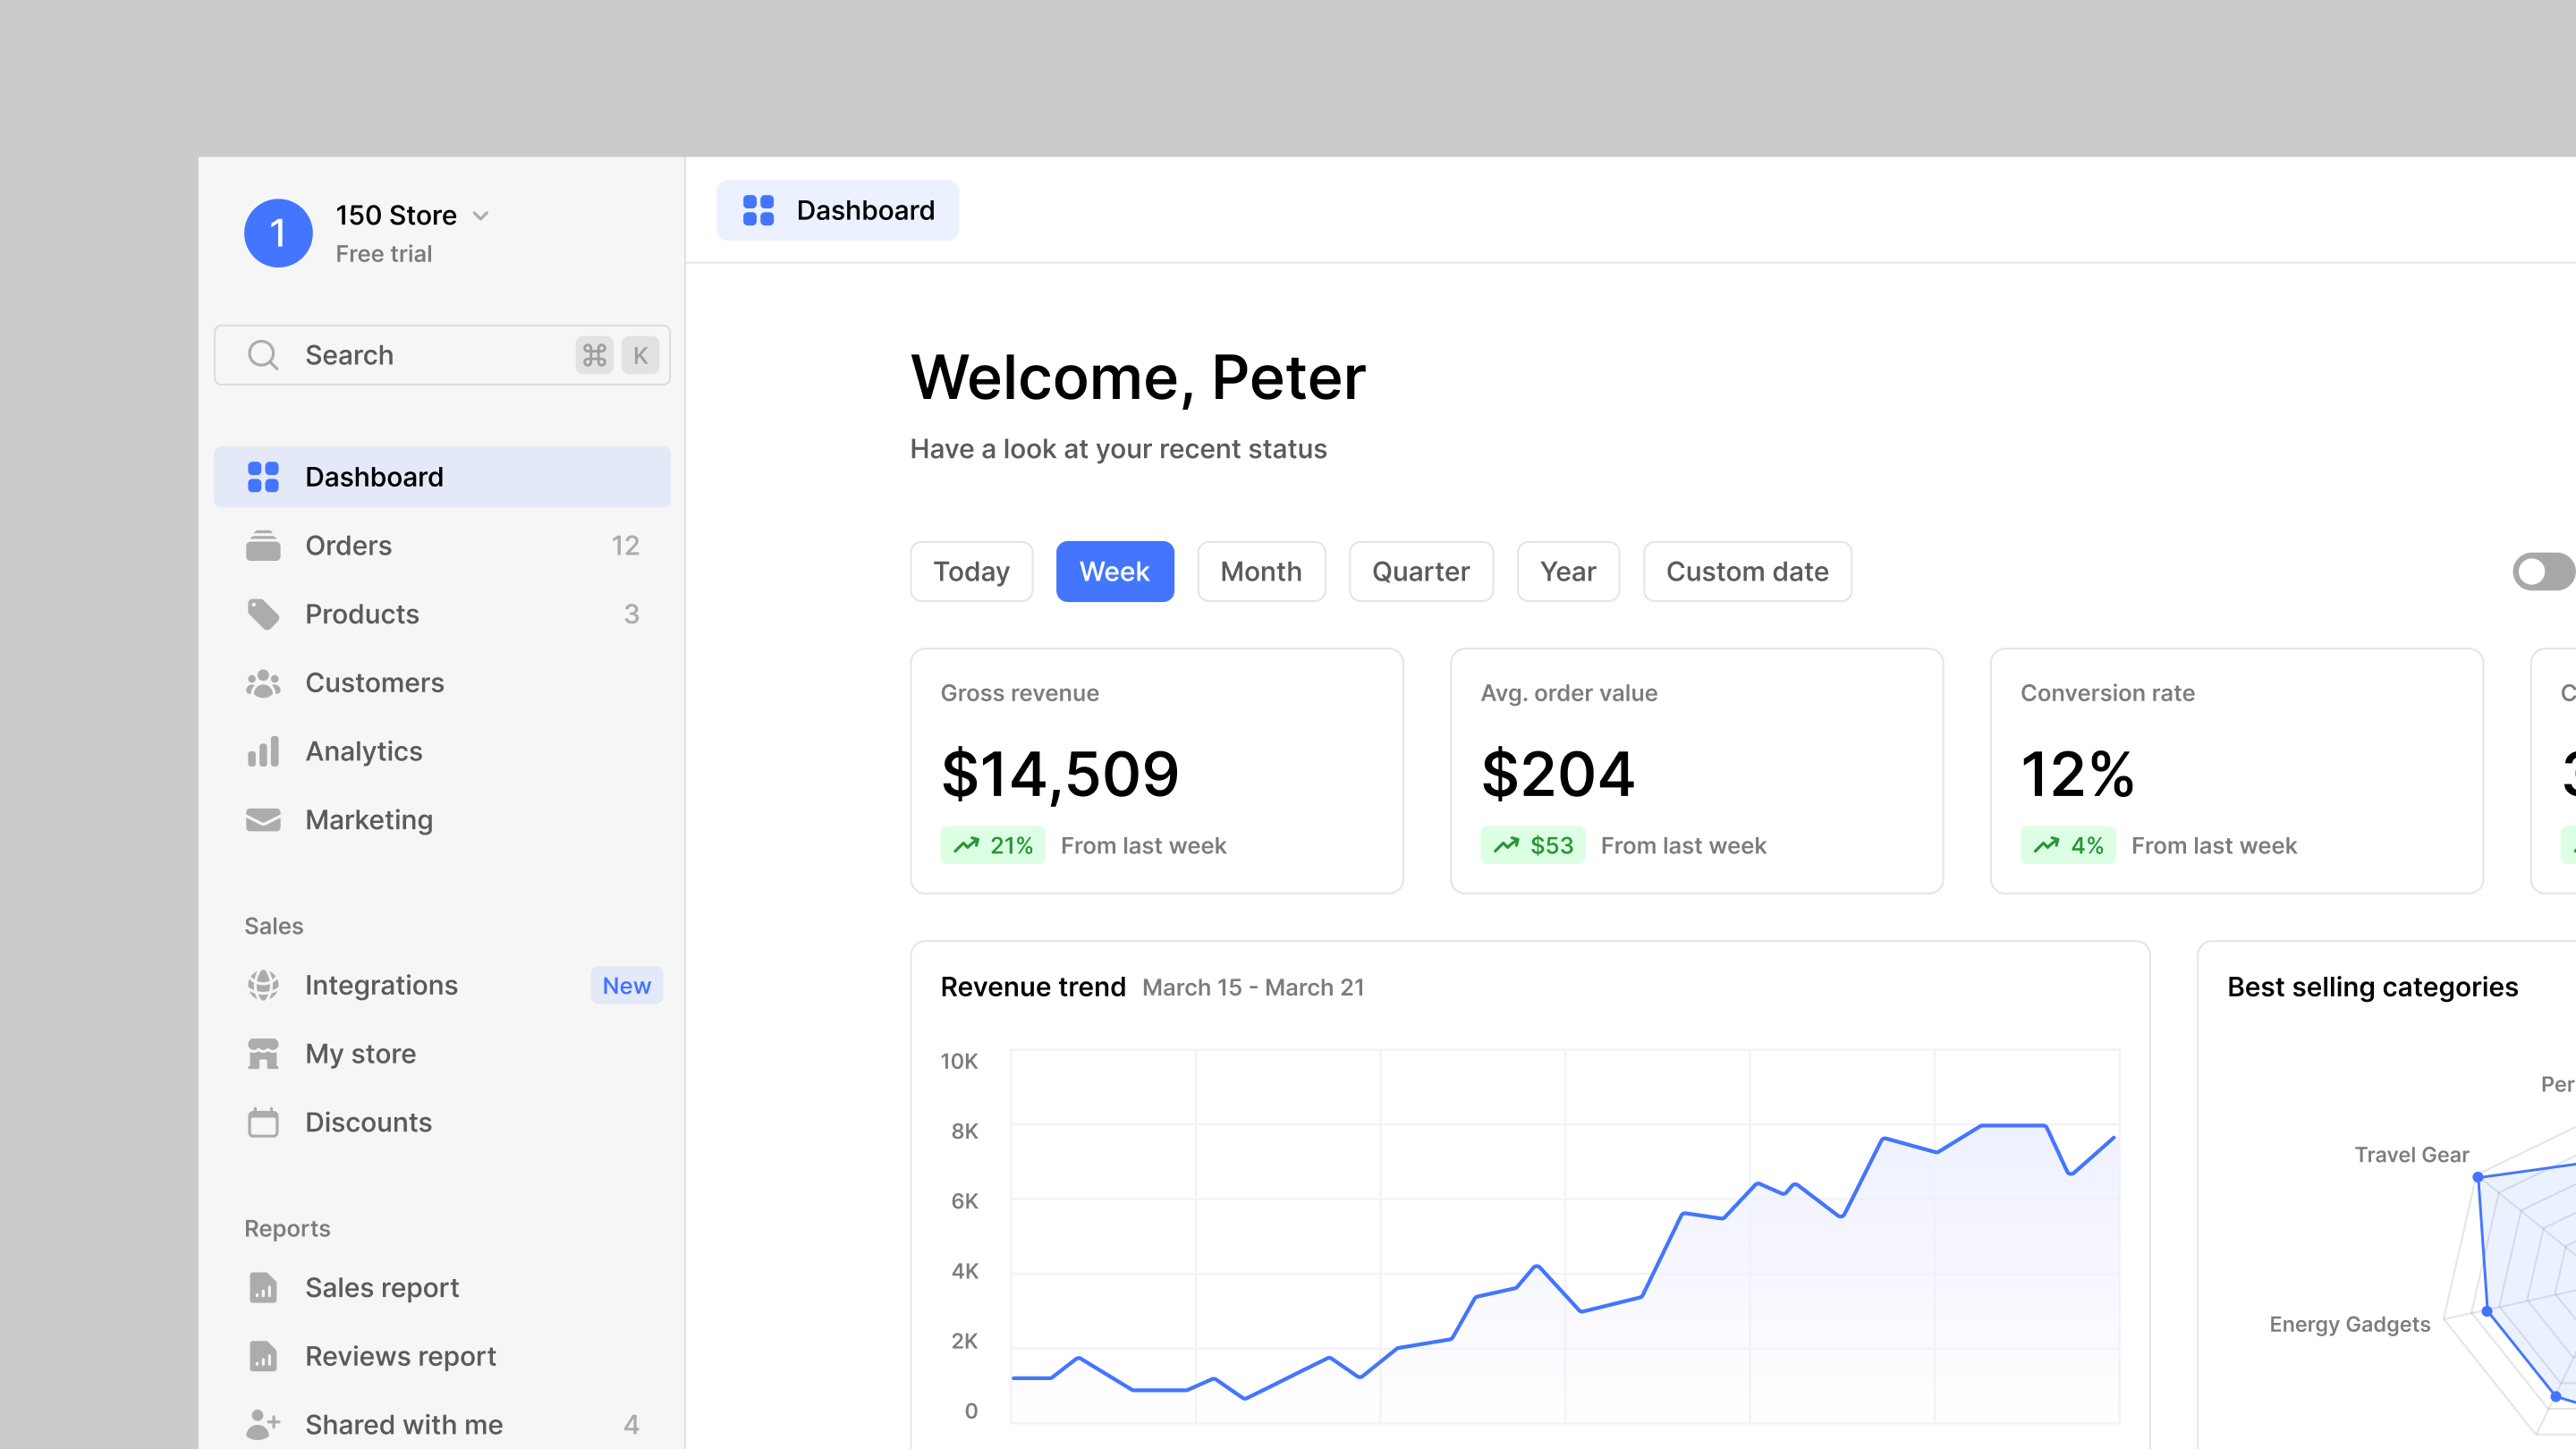Click the My store icon
The width and height of the screenshot is (2576, 1449).
[262, 1053]
